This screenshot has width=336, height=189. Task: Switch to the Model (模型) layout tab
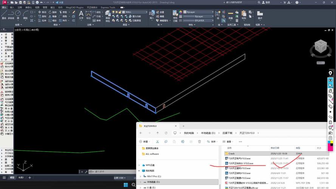click(x=12, y=178)
